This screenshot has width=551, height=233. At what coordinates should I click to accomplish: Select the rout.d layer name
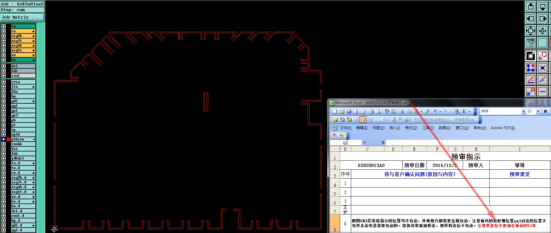point(23,216)
